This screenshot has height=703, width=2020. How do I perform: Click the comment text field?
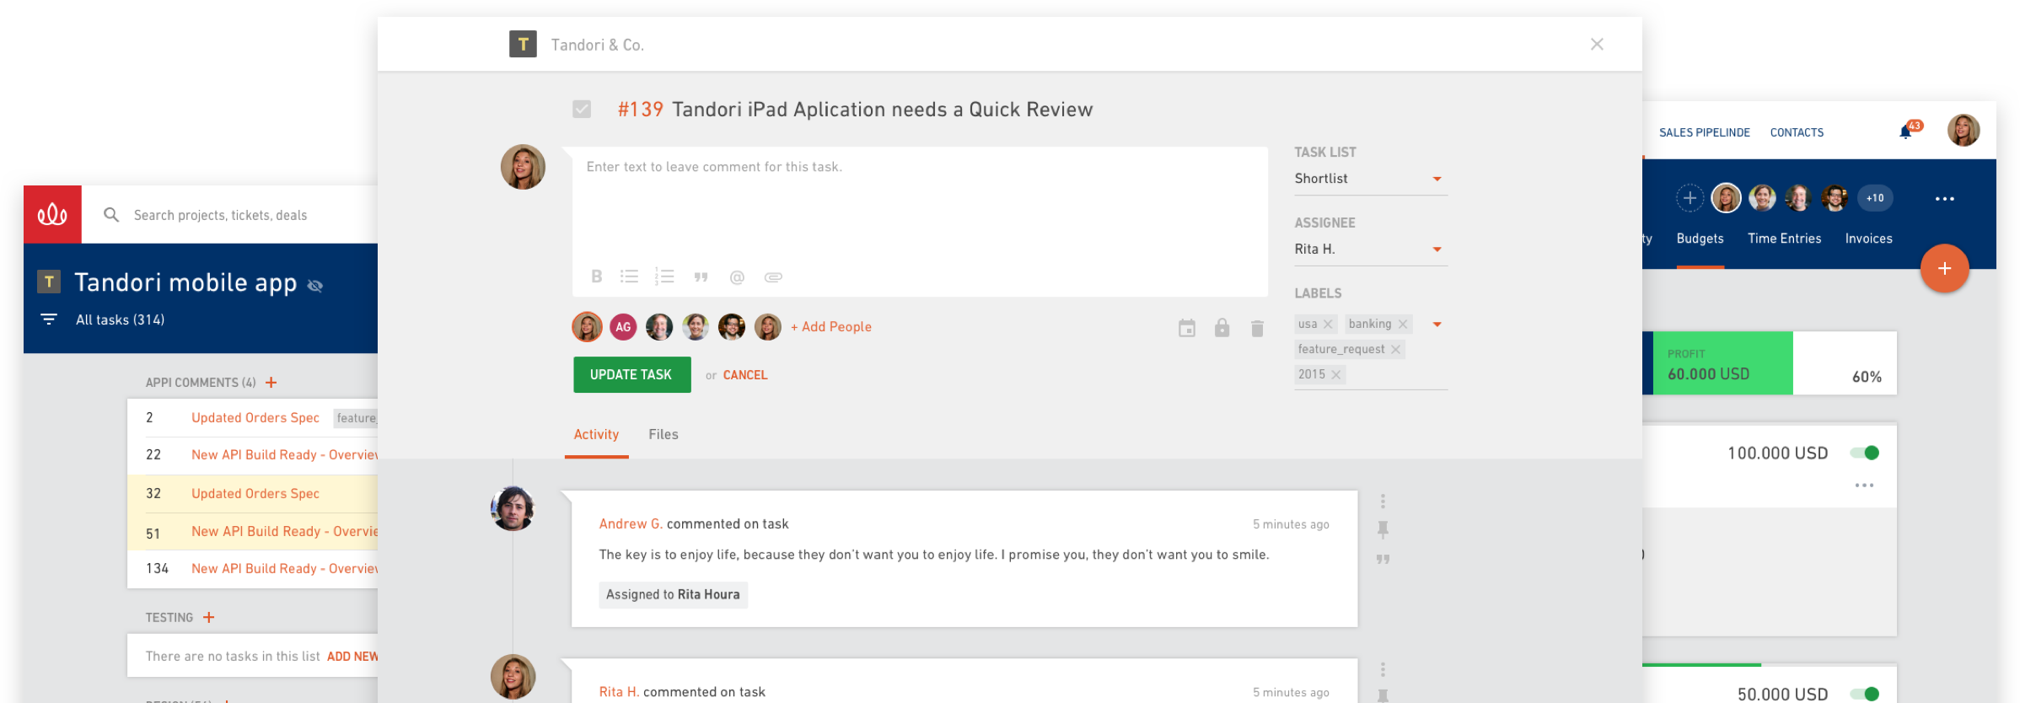click(920, 205)
